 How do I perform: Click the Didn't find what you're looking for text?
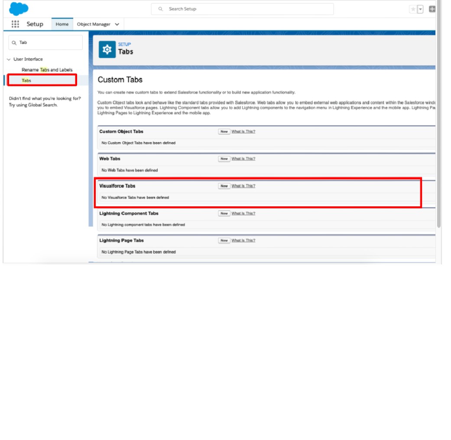[45, 98]
